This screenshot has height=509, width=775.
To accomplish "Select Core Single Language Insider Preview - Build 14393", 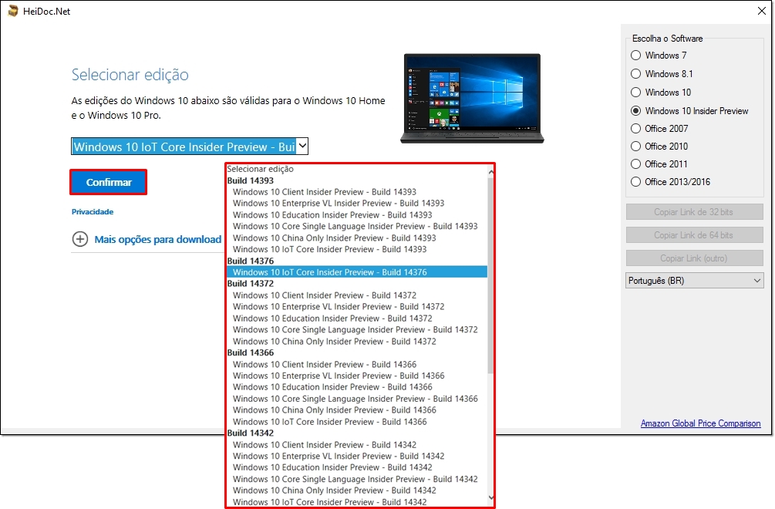I will click(x=357, y=226).
